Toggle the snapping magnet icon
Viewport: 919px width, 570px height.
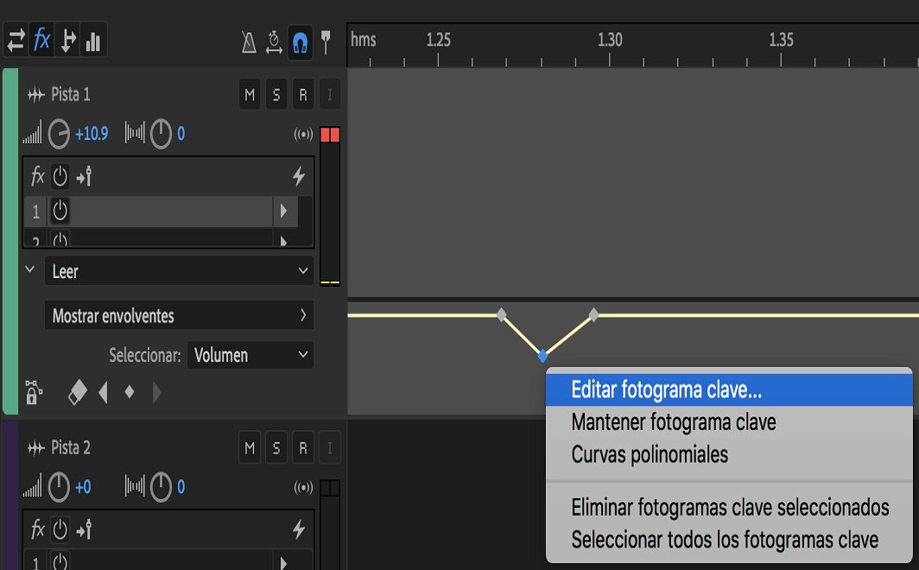click(298, 40)
